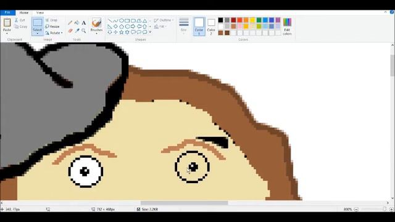The width and height of the screenshot is (395, 222).
Task: Pick the yellow color swatch
Action: (252, 20)
